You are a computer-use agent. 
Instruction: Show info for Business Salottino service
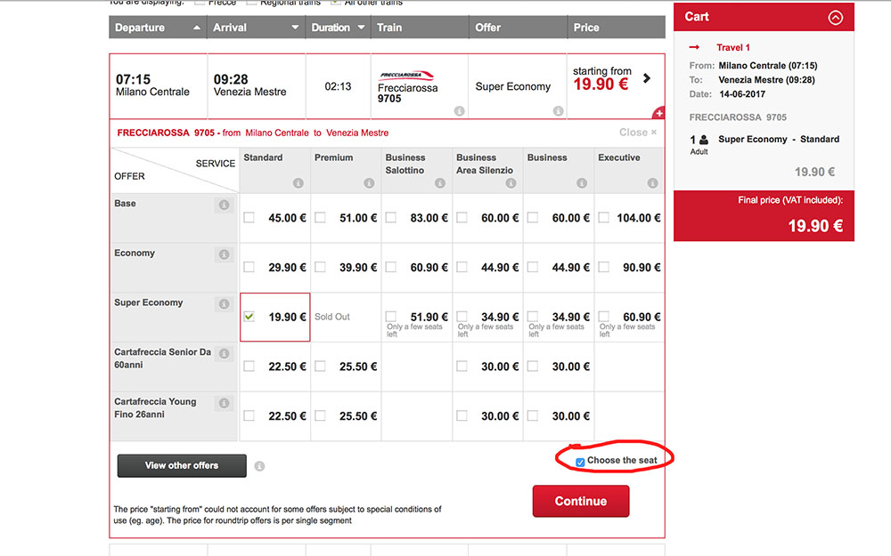(x=440, y=182)
